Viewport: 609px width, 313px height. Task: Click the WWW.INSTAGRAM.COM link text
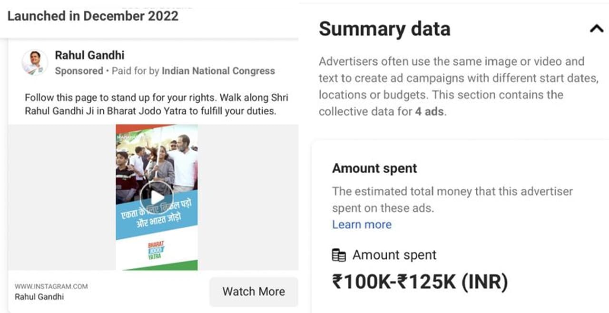pyautogui.click(x=51, y=286)
